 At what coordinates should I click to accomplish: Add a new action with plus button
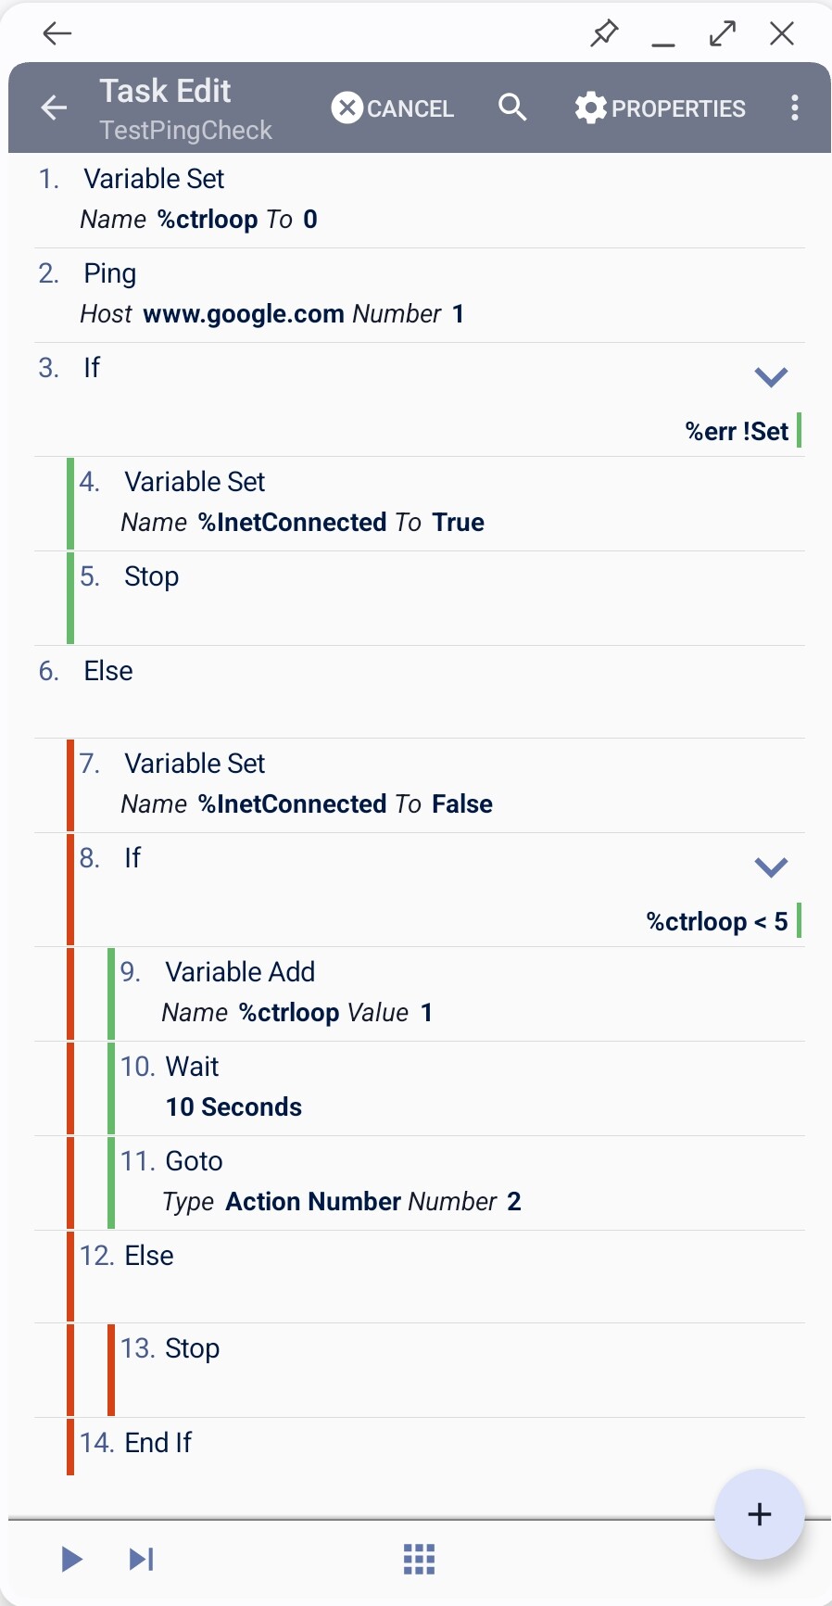tap(759, 1514)
